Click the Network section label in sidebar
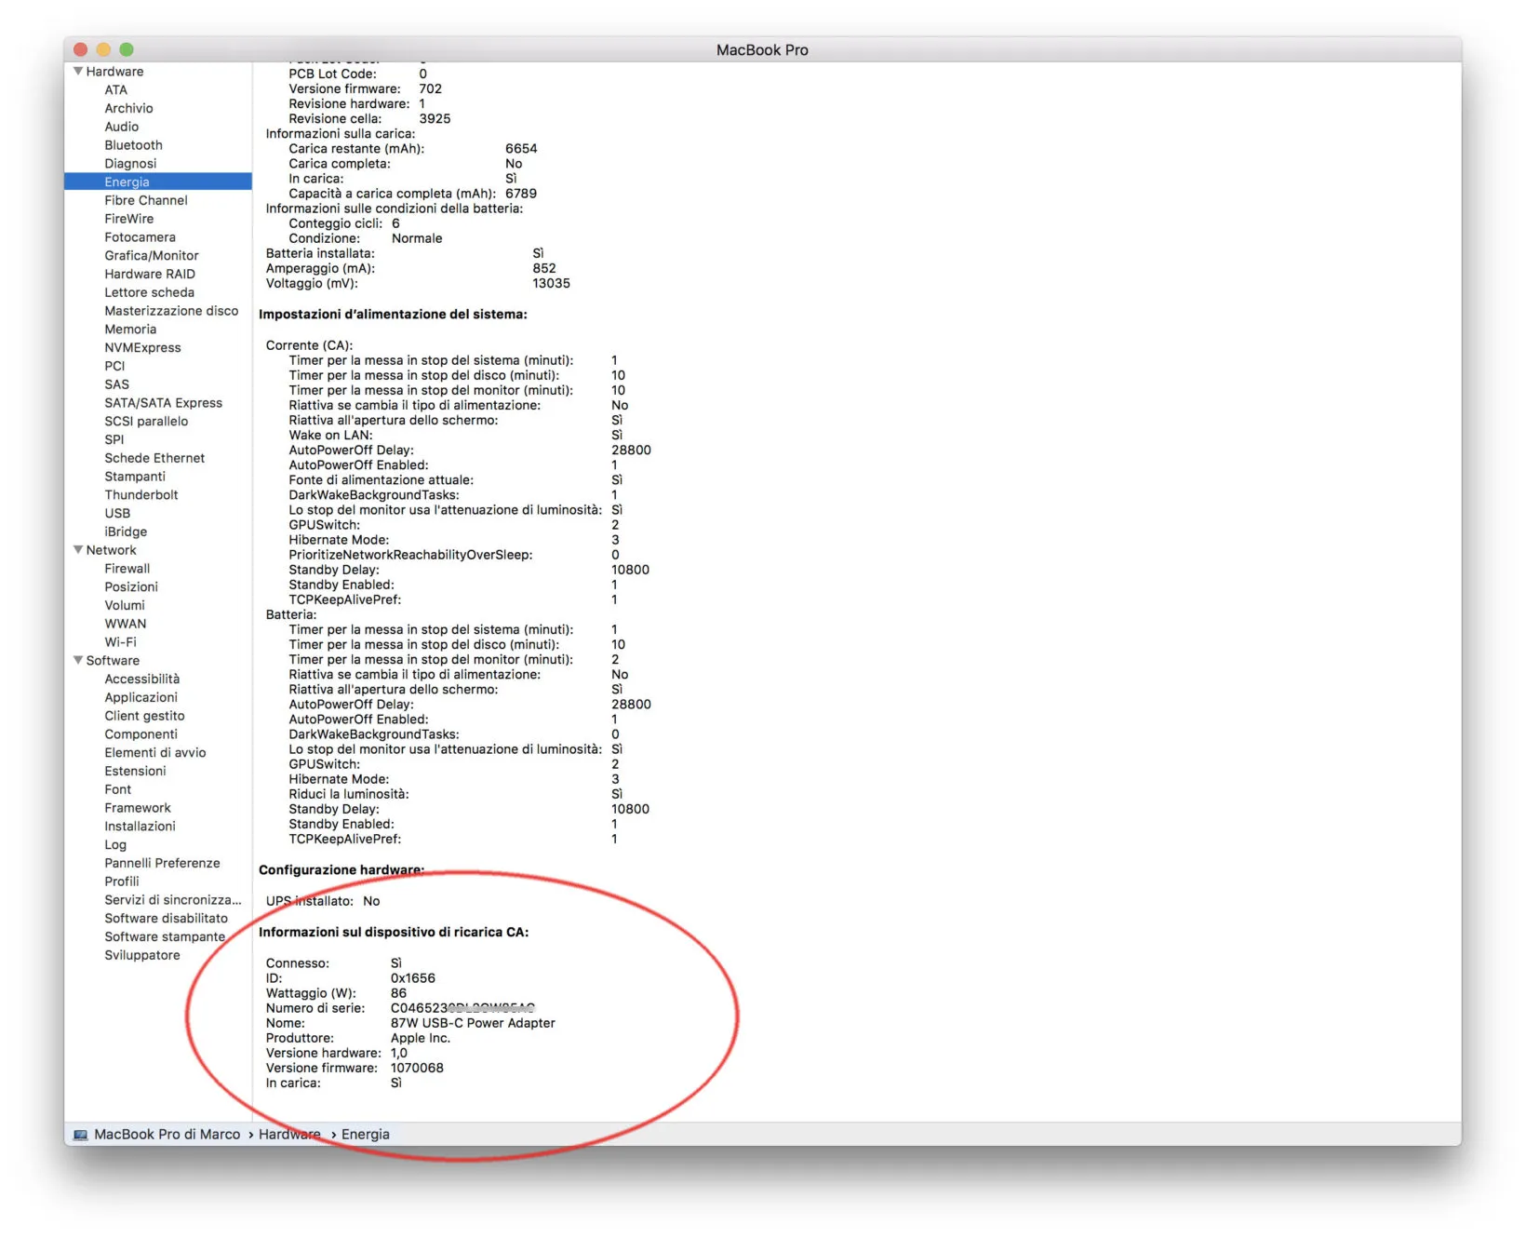 pos(111,550)
